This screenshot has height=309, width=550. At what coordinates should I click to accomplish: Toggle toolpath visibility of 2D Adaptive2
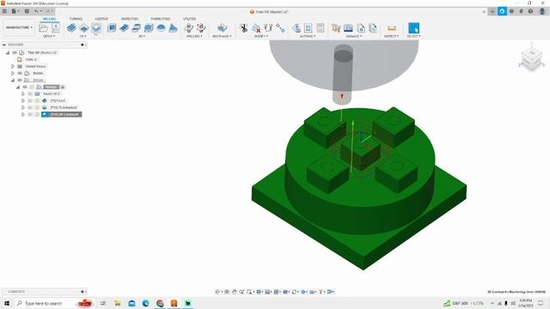(x=30, y=107)
